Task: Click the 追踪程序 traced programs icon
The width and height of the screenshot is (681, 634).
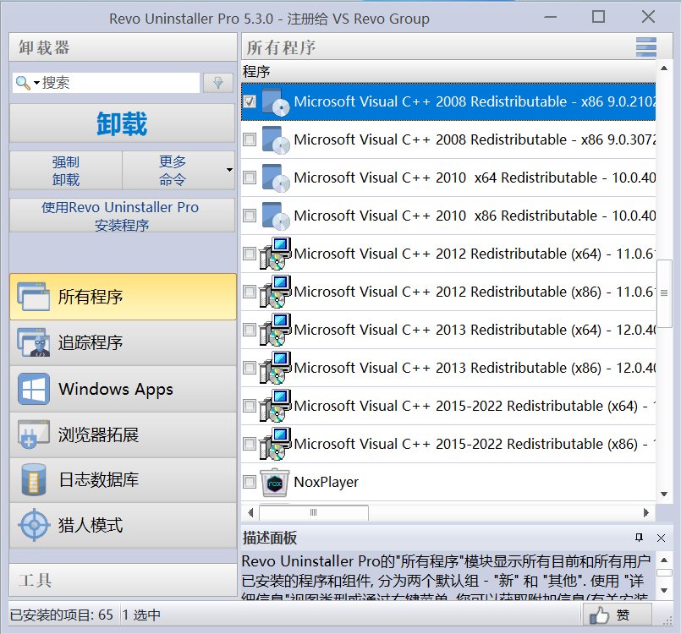Action: (33, 342)
